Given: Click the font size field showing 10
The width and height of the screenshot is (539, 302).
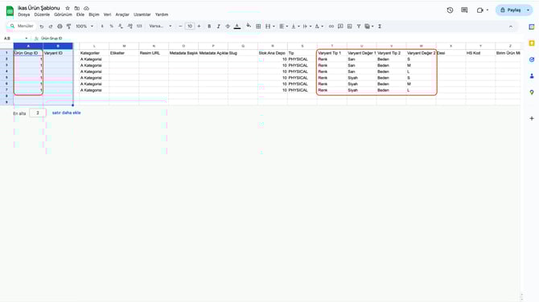Looking at the screenshot, I should tap(190, 27).
